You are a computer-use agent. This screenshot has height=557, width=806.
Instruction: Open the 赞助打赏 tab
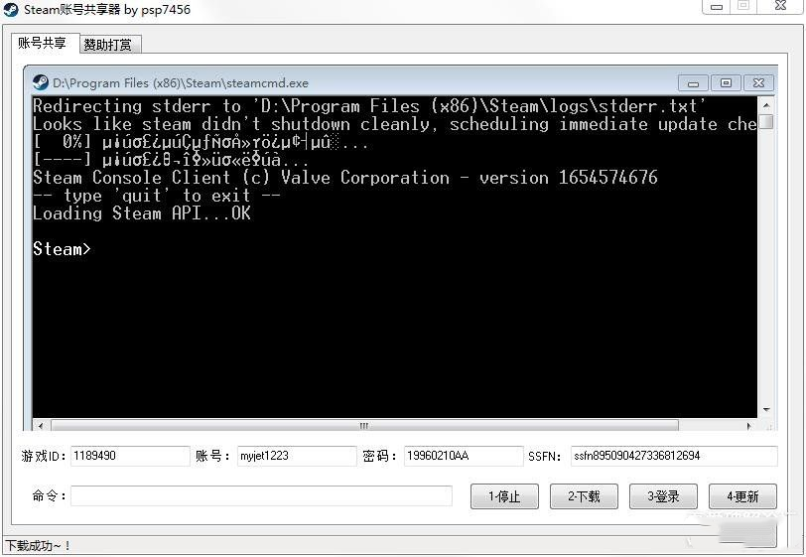click(108, 45)
